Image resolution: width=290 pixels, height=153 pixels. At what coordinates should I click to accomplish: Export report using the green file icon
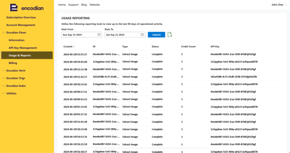[170, 35]
